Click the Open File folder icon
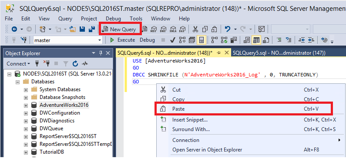346x158 pixels. pyautogui.click(x=73, y=29)
